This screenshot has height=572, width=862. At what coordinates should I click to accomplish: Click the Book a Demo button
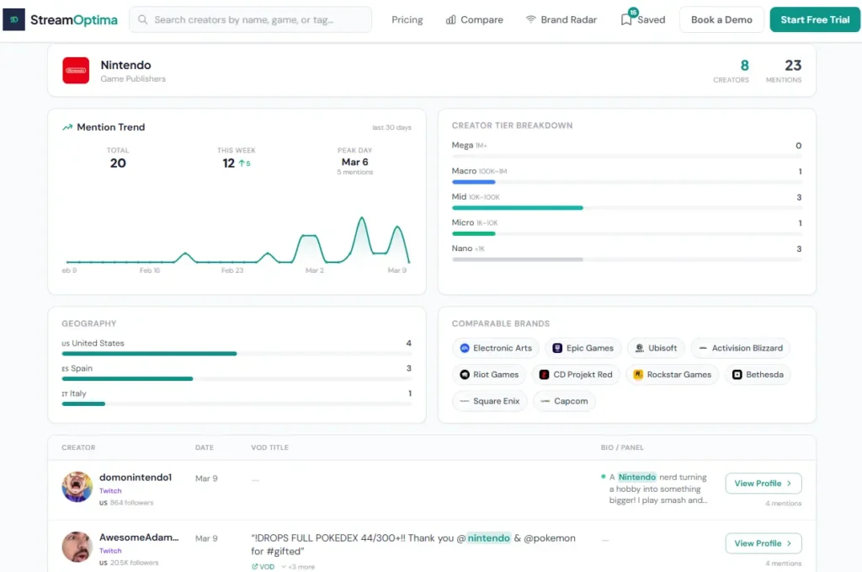[x=721, y=19]
